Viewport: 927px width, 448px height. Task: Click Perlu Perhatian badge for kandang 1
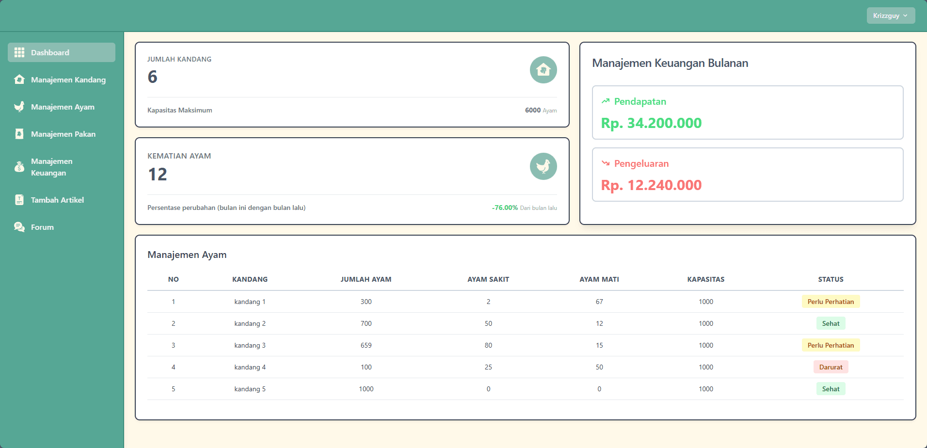pyautogui.click(x=831, y=302)
